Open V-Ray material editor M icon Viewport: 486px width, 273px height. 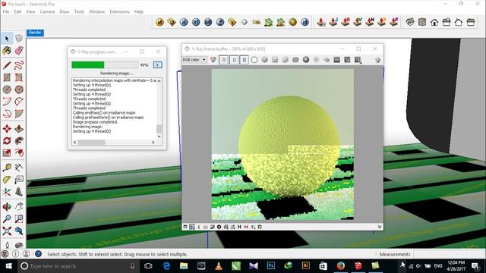pyautogui.click(x=159, y=22)
